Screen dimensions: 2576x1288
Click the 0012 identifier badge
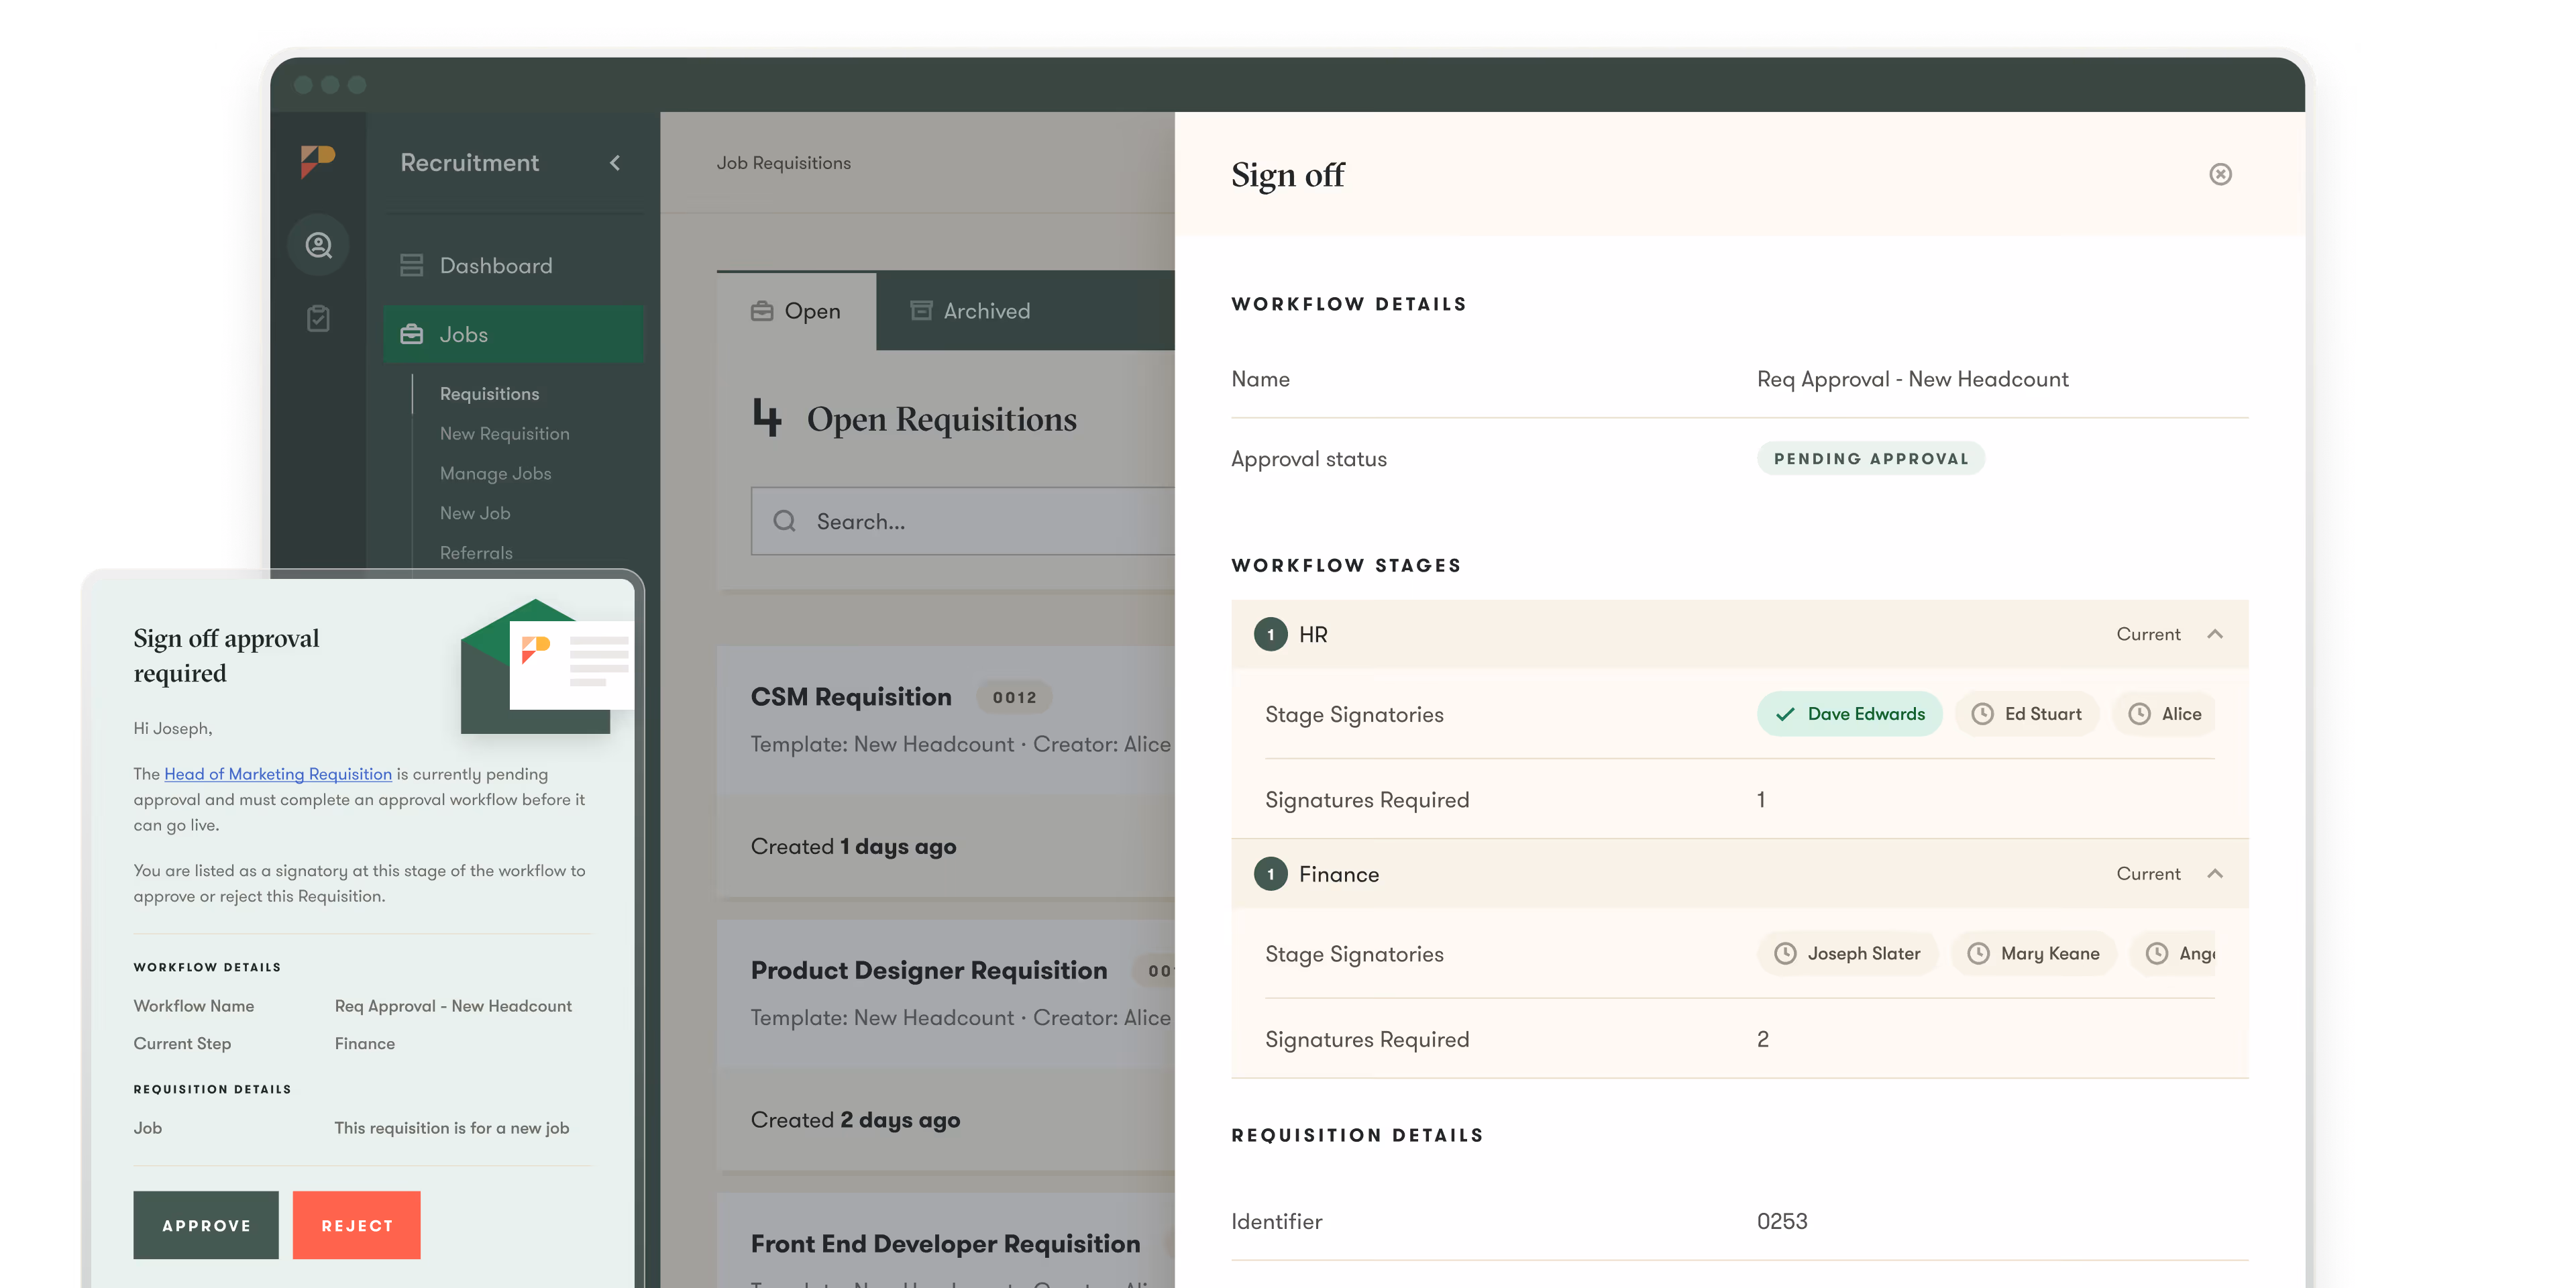coord(1014,697)
